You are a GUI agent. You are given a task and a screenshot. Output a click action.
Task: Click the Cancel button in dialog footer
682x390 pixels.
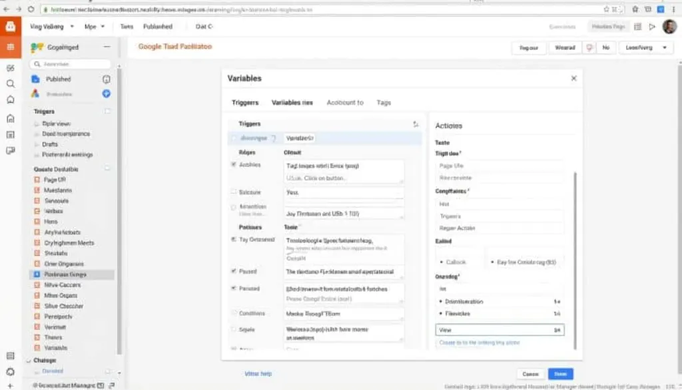pos(530,374)
